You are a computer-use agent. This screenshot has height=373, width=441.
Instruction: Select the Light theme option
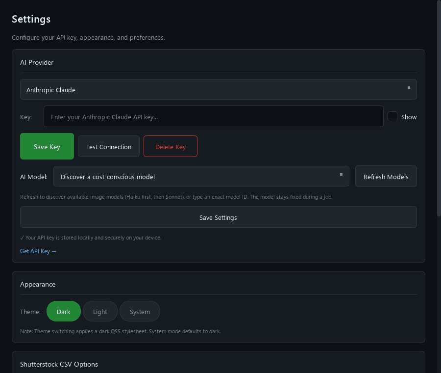(x=100, y=311)
